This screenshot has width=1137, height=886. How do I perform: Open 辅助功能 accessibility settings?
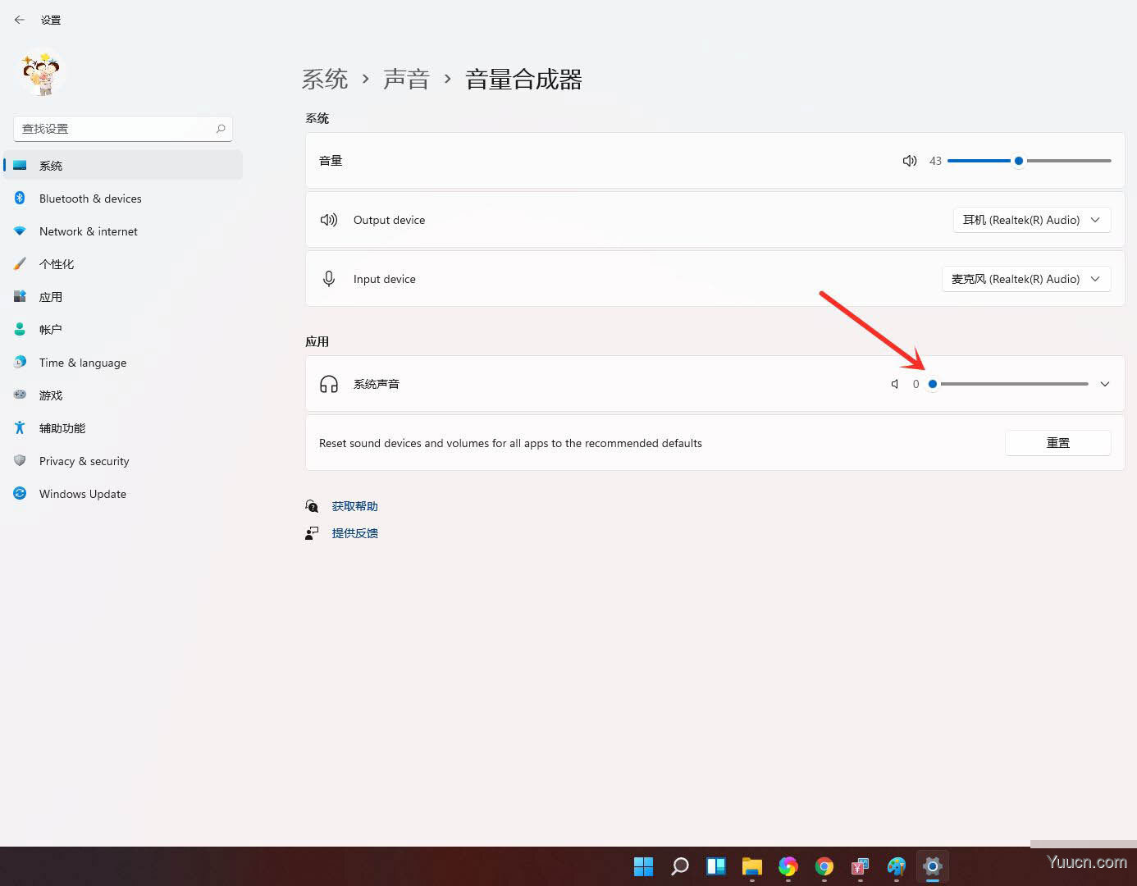click(123, 428)
